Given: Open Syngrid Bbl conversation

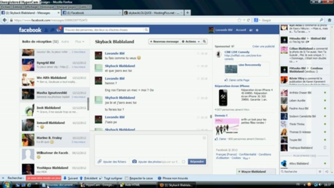Looking at the screenshot, I should tap(55, 65).
